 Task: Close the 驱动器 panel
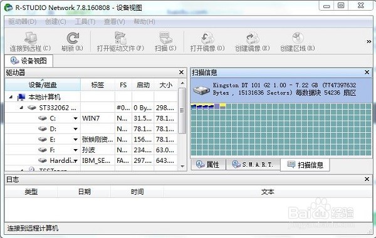(181, 72)
